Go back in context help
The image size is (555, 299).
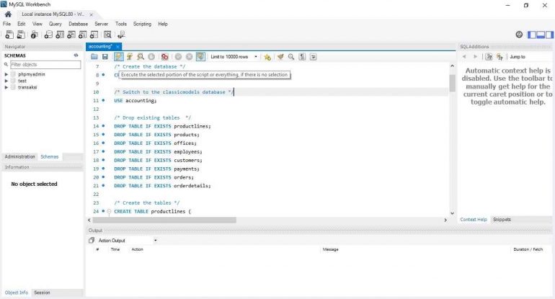pyautogui.click(x=464, y=57)
